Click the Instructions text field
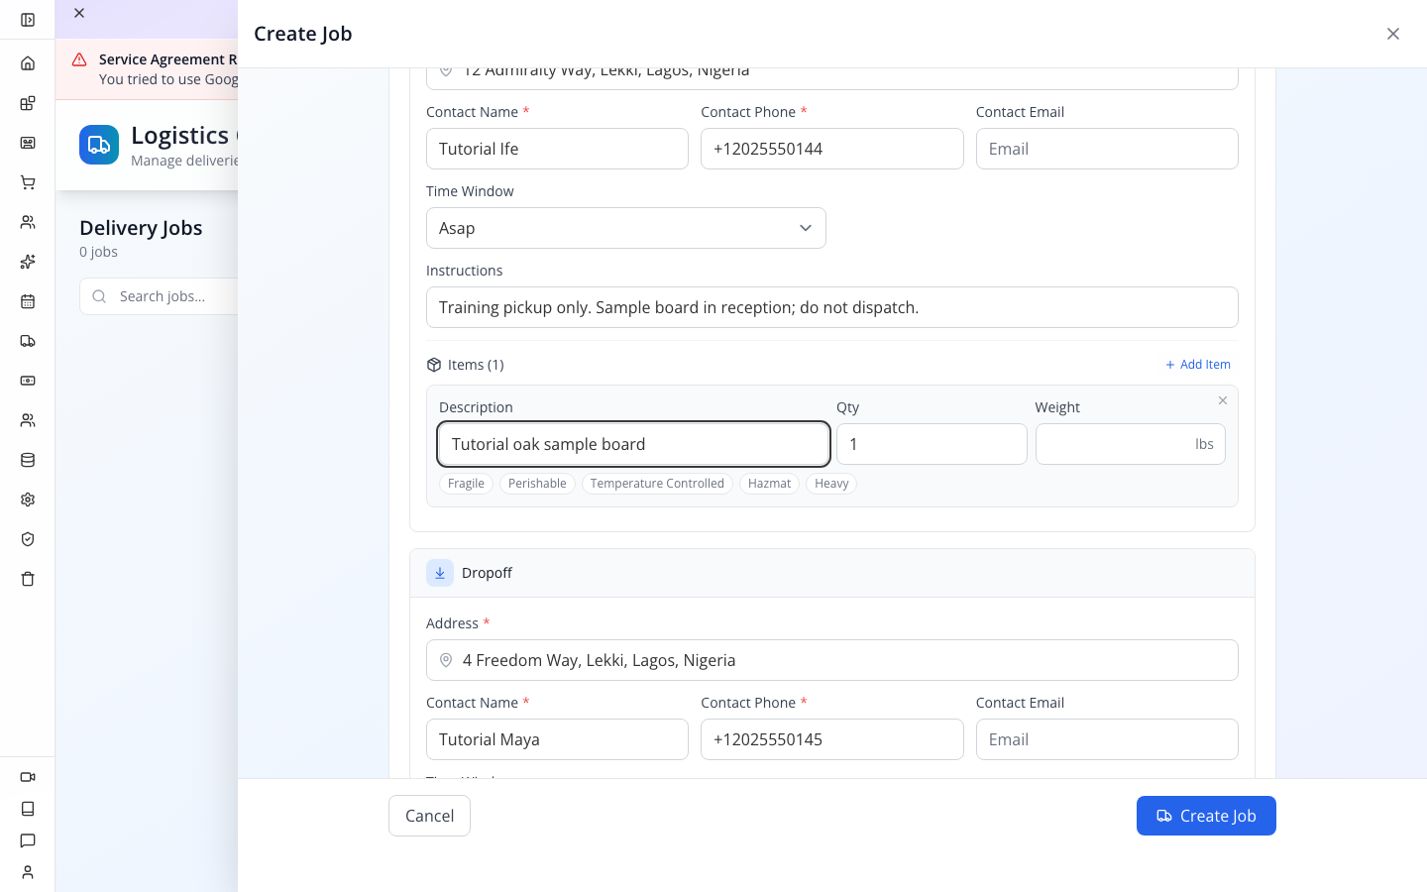This screenshot has height=892, width=1427. click(832, 307)
